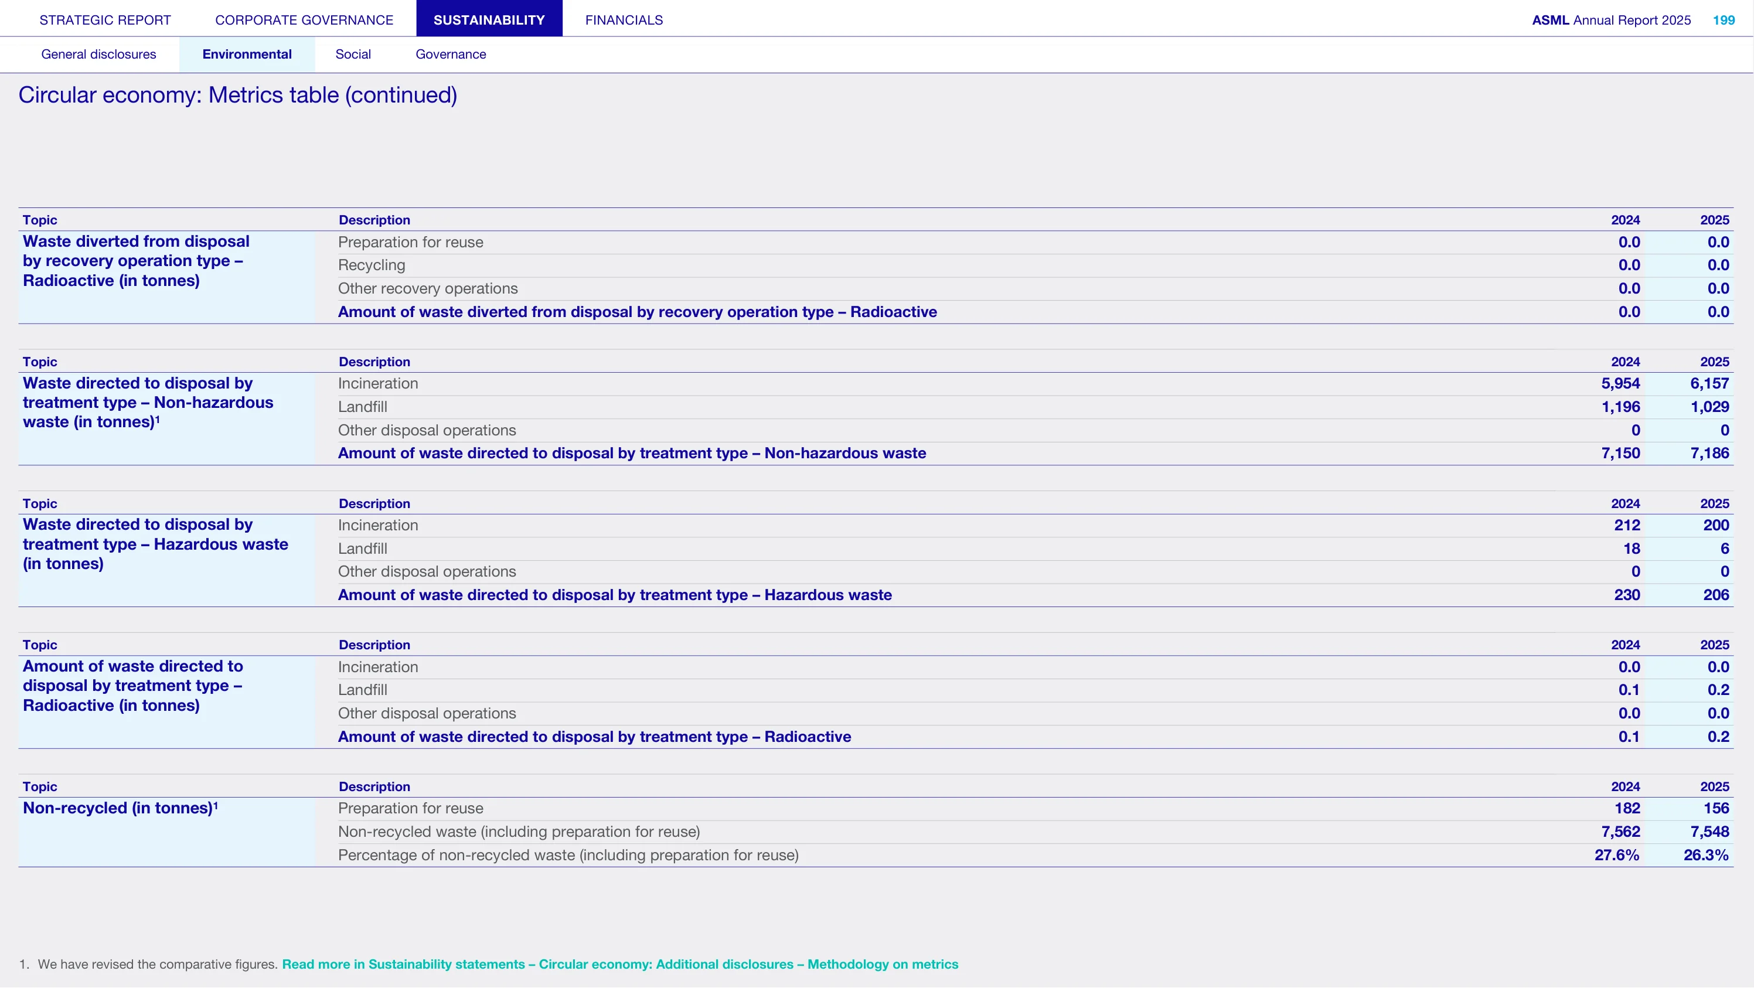
Task: Select the Non-hazardous Incineration 2025 value 6,157
Action: (1709, 383)
